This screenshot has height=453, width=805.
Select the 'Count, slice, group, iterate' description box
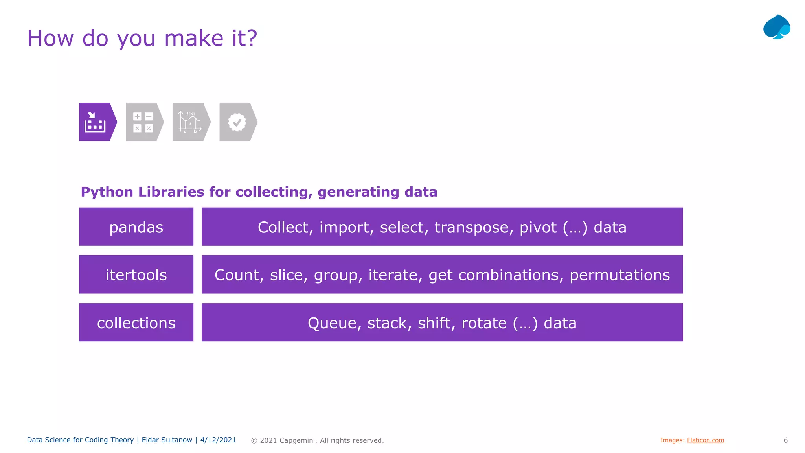coord(442,274)
